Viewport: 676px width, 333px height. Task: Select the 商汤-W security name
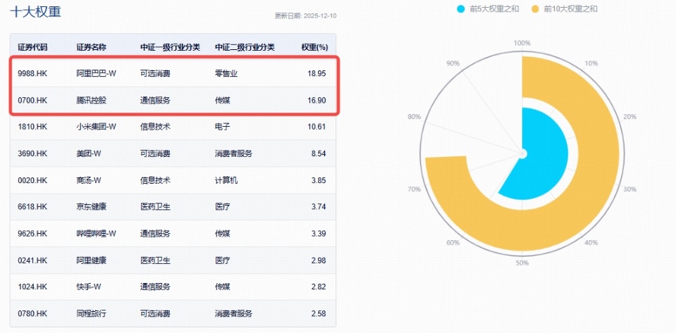(x=90, y=180)
